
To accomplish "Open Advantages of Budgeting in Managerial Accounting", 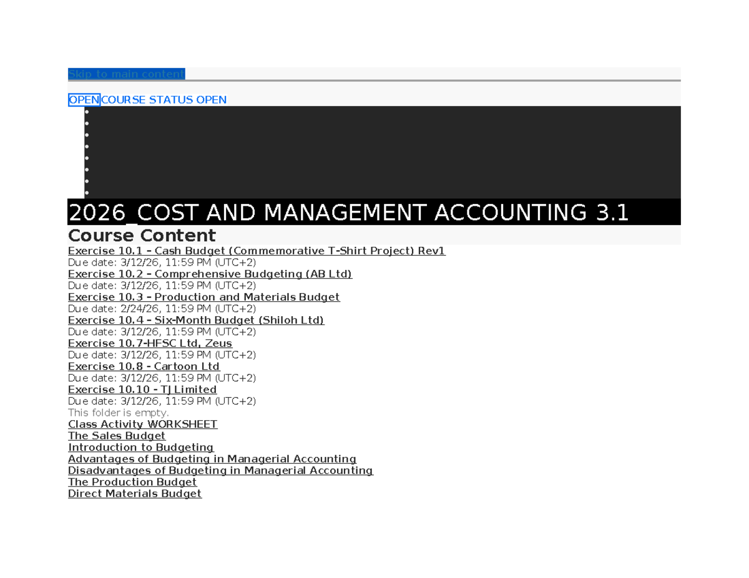I will [212, 459].
